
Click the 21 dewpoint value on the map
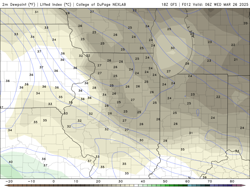coord(236,60)
